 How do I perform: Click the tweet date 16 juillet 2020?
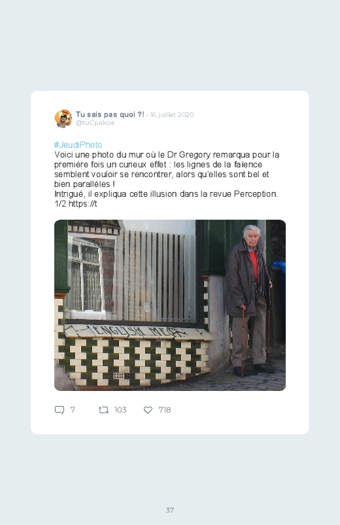(172, 115)
